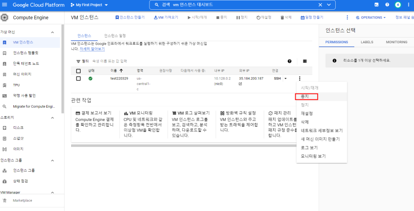
Task: Click the 상태 점검 icon in sidebar
Action: 4,181
